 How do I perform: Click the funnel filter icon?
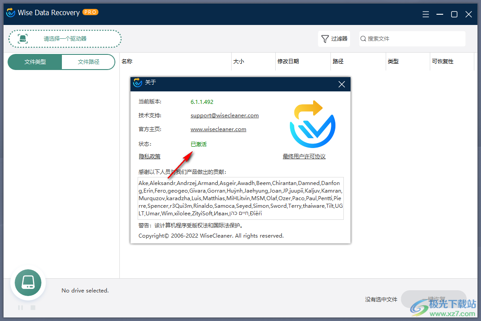coord(325,39)
